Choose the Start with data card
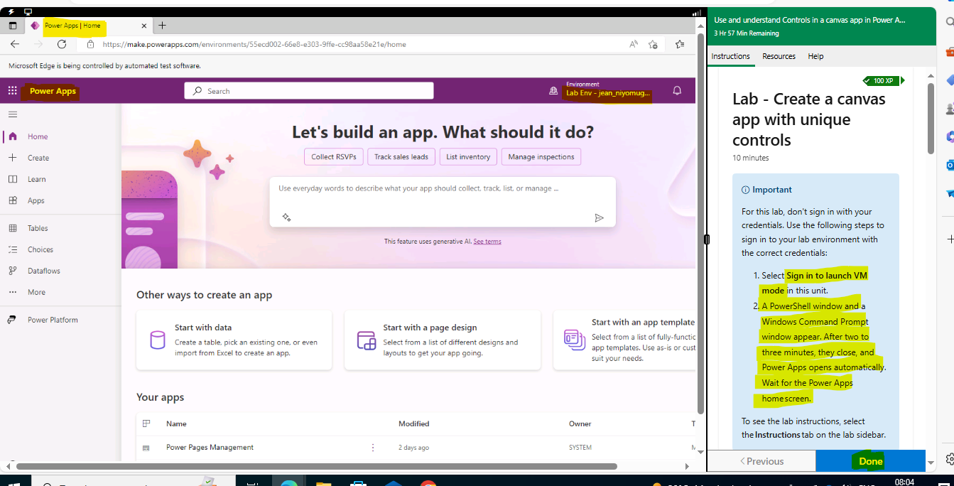 tap(234, 340)
